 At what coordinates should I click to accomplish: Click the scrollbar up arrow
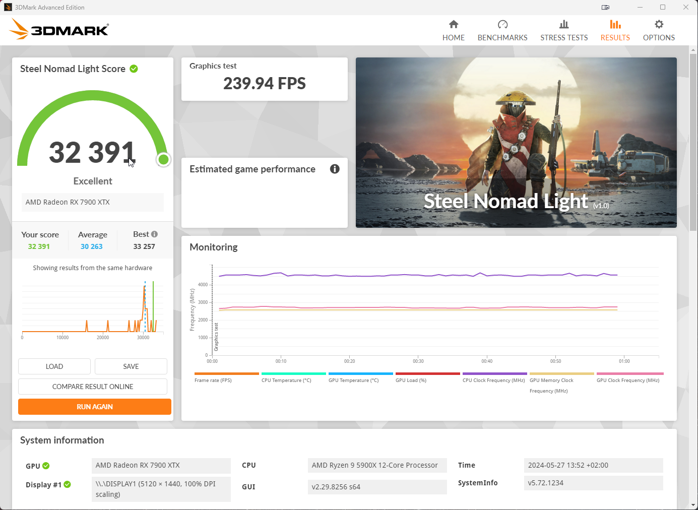click(x=693, y=50)
